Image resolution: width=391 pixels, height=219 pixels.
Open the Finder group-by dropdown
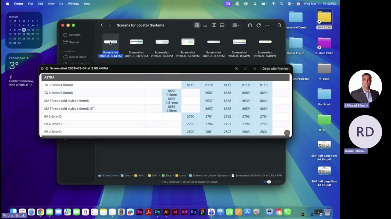pyautogui.click(x=236, y=25)
